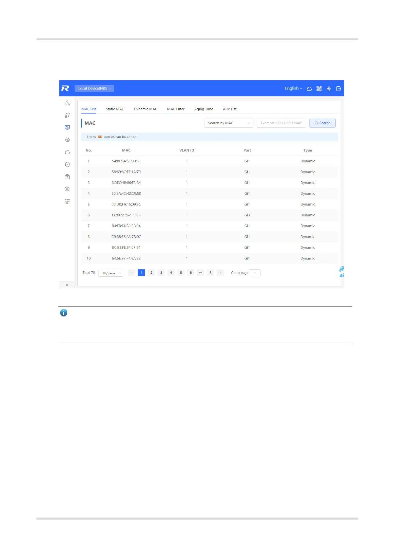Switch to the ARP List tab

(230, 109)
